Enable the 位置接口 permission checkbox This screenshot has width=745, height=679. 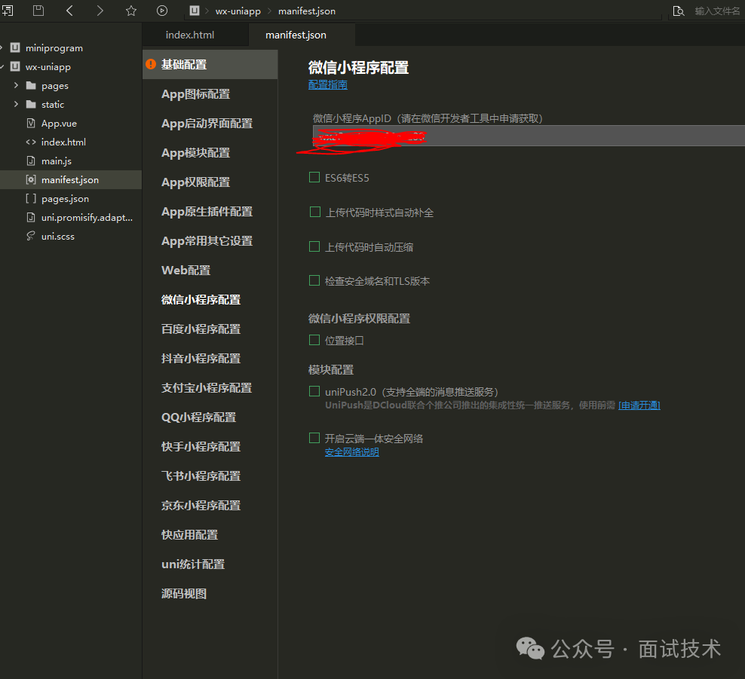click(314, 340)
